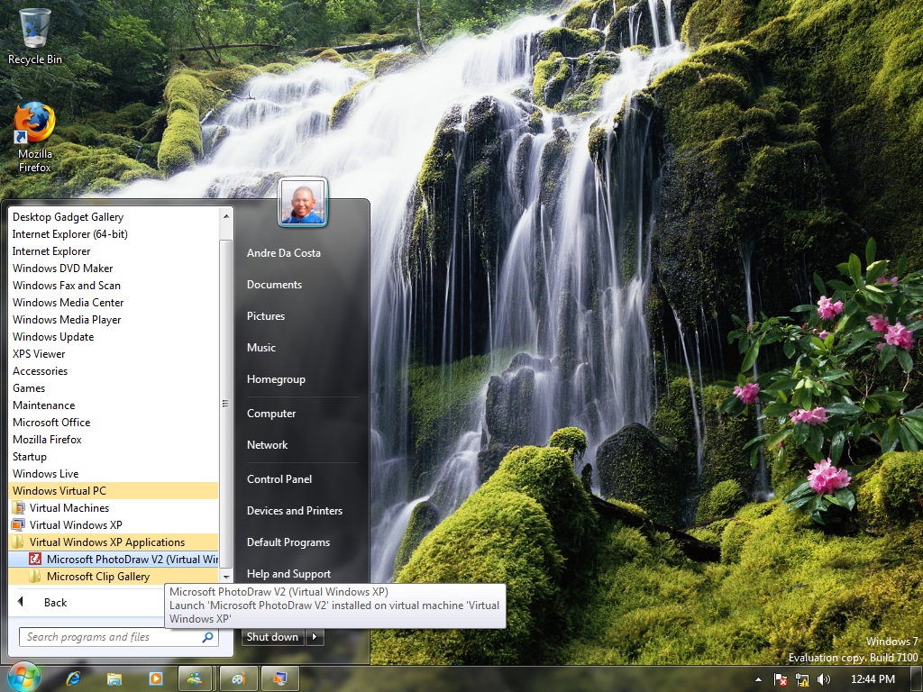The width and height of the screenshot is (923, 692).
Task: Expand the Microsoft Clip Gallery folder
Action: 113,577
